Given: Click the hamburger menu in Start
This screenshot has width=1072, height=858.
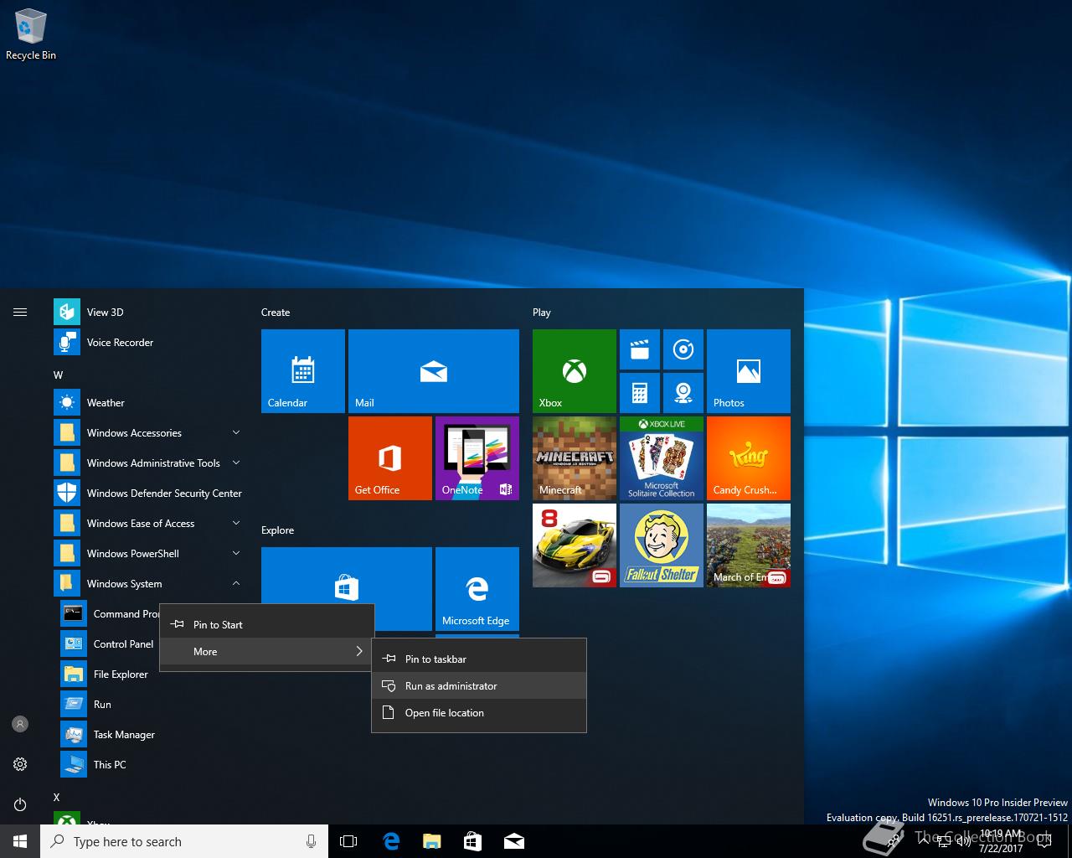Looking at the screenshot, I should point(20,312).
